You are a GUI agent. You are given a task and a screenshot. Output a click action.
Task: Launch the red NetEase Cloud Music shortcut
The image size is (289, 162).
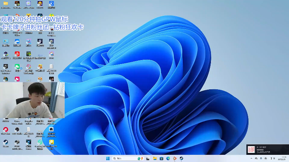pyautogui.click(x=17, y=54)
